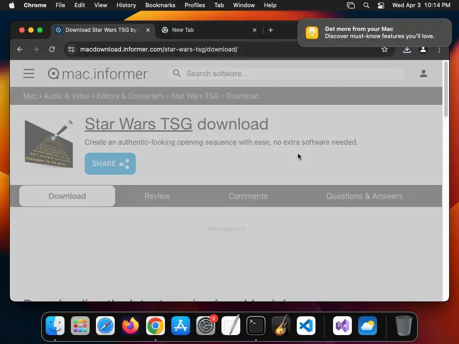Image resolution: width=459 pixels, height=344 pixels.
Task: Open the Trash from the Dock
Action: [404, 326]
